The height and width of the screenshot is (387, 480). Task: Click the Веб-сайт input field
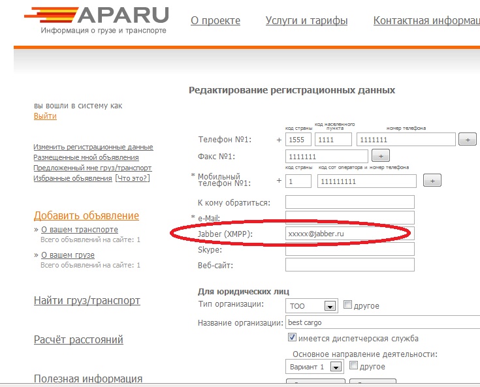350,264
